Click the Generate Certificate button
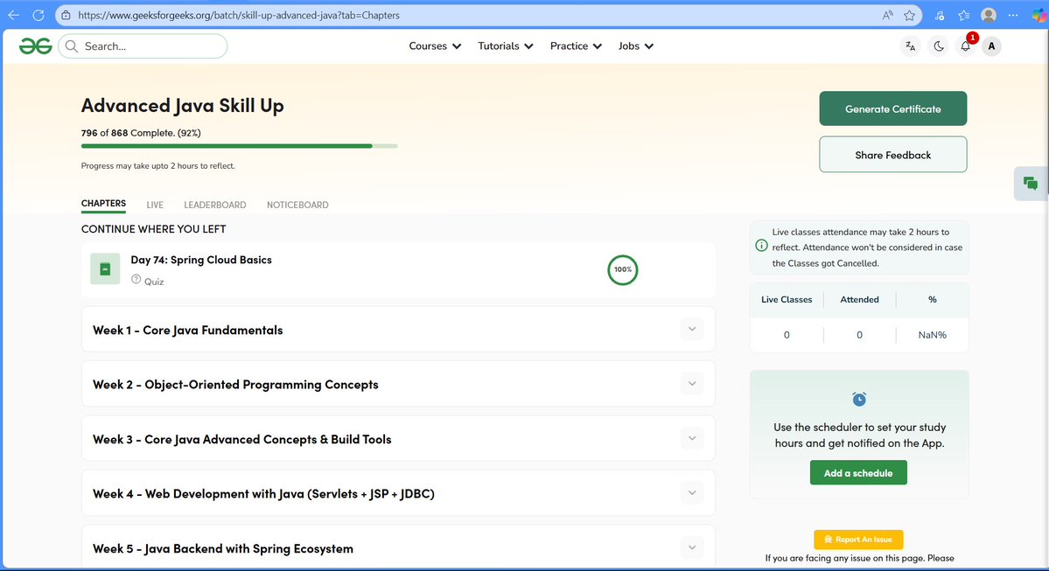 pos(893,108)
